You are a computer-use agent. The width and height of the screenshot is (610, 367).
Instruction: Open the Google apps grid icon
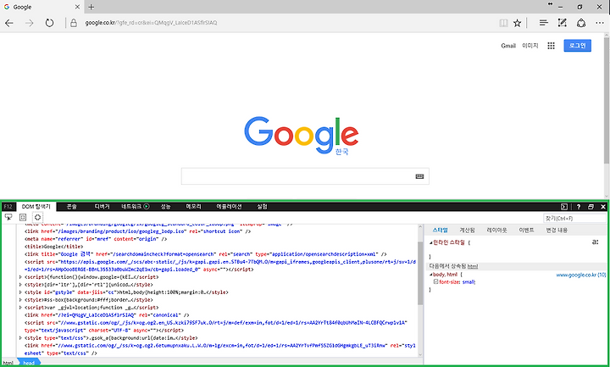[x=551, y=46]
